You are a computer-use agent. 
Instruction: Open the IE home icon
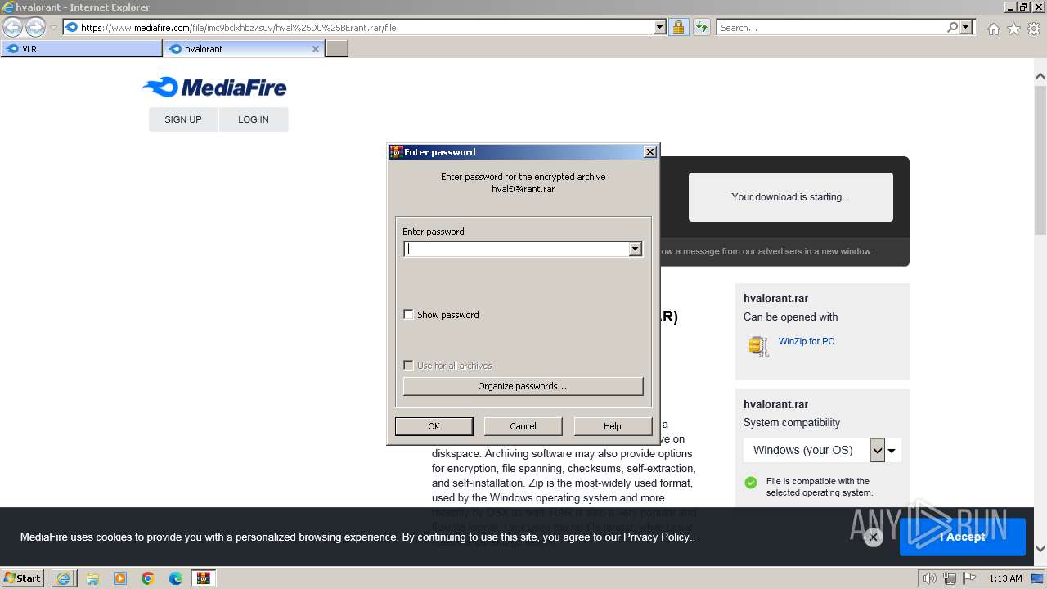[993, 29]
